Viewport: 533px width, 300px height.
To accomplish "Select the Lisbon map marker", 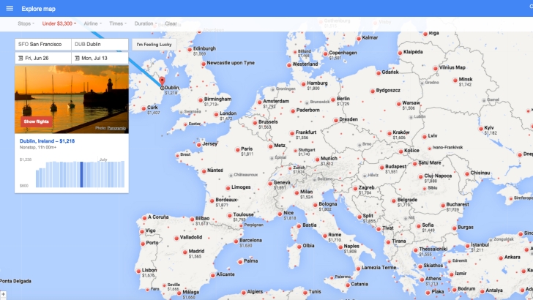I will pos(138,271).
